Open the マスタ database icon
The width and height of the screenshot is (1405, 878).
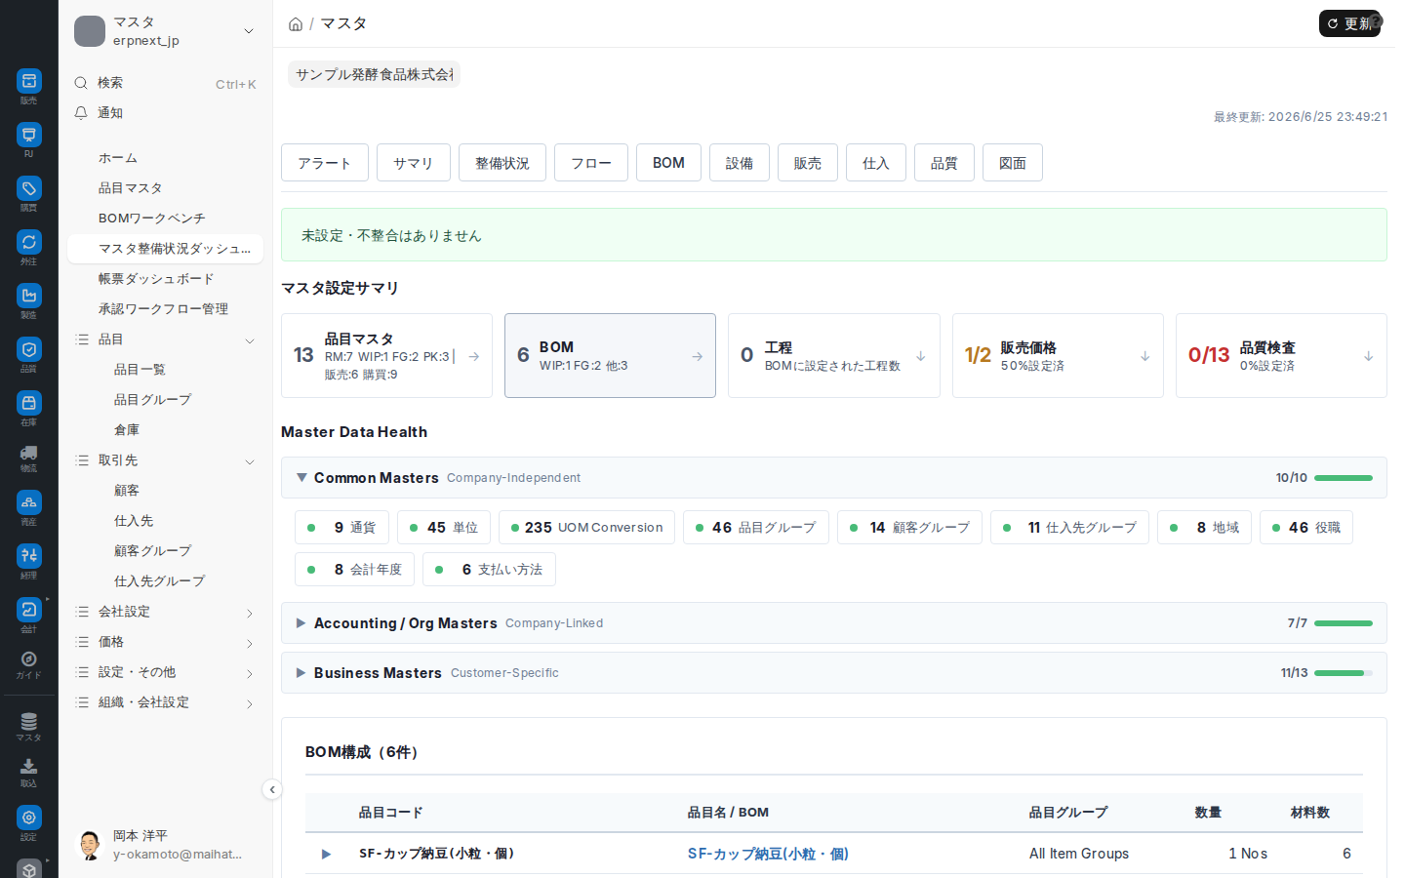[29, 722]
